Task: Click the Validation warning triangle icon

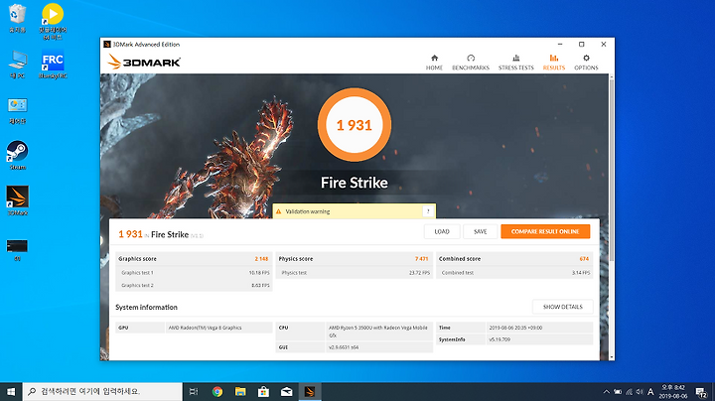Action: 279,211
